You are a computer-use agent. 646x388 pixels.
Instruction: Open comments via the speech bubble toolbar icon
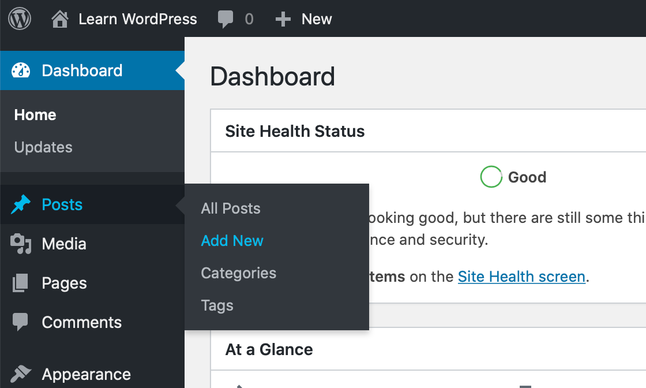[225, 18]
